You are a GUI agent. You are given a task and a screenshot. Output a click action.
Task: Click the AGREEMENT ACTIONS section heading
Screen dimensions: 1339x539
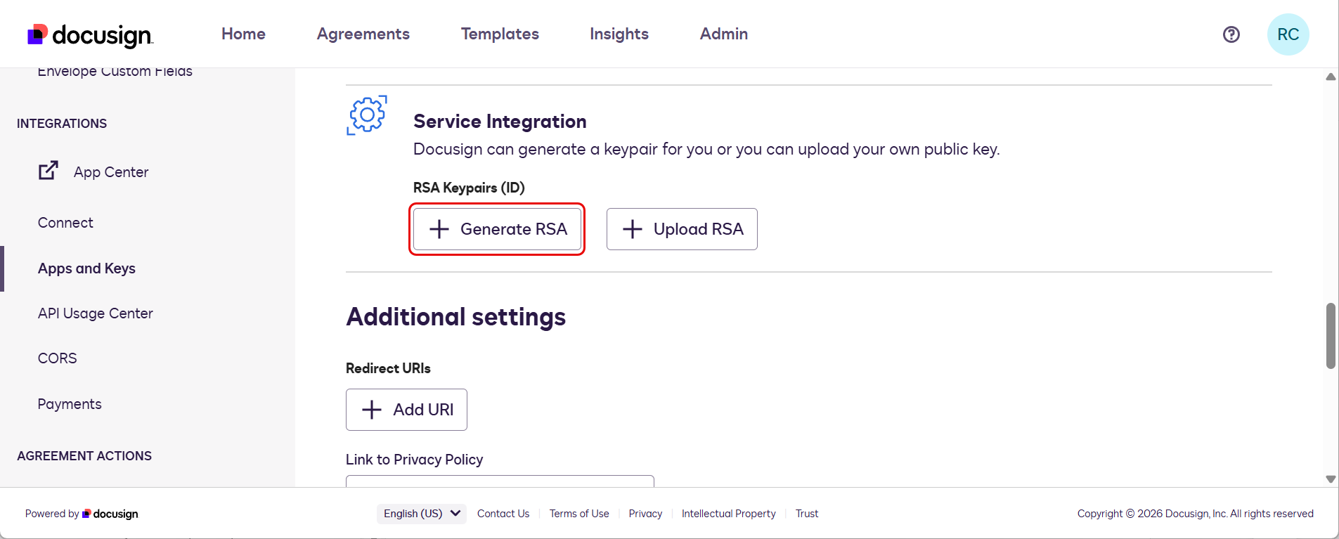click(84, 456)
